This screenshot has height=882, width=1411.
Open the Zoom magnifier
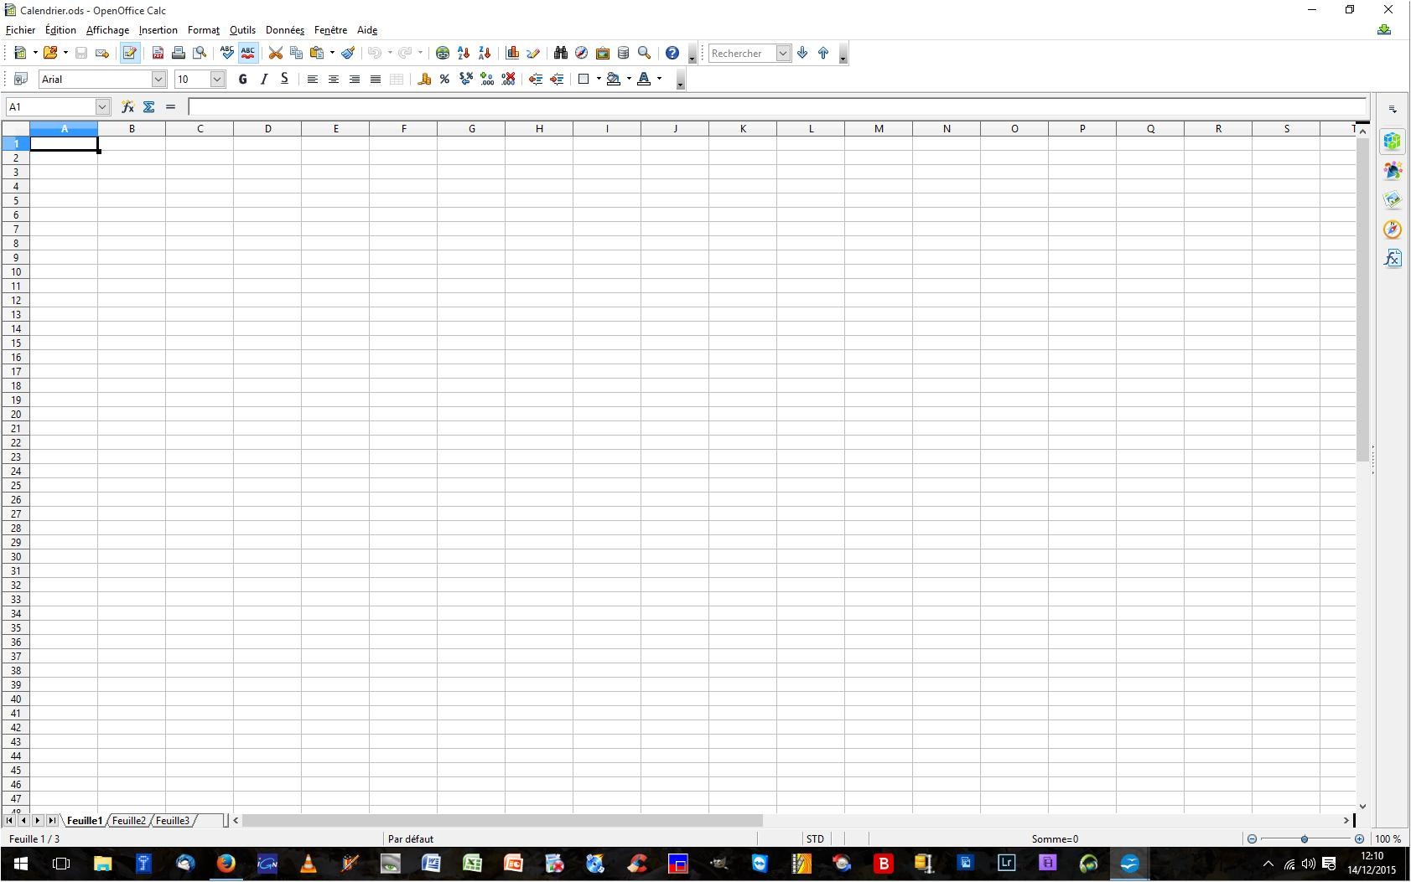tap(645, 53)
